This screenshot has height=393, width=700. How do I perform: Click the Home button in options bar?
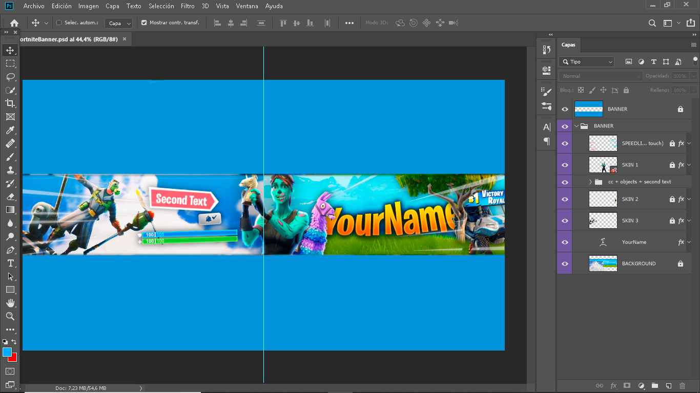14,23
